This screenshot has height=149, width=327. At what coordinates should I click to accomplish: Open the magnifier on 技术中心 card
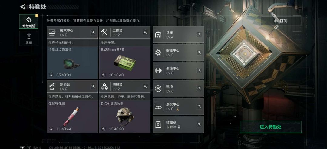93,32
